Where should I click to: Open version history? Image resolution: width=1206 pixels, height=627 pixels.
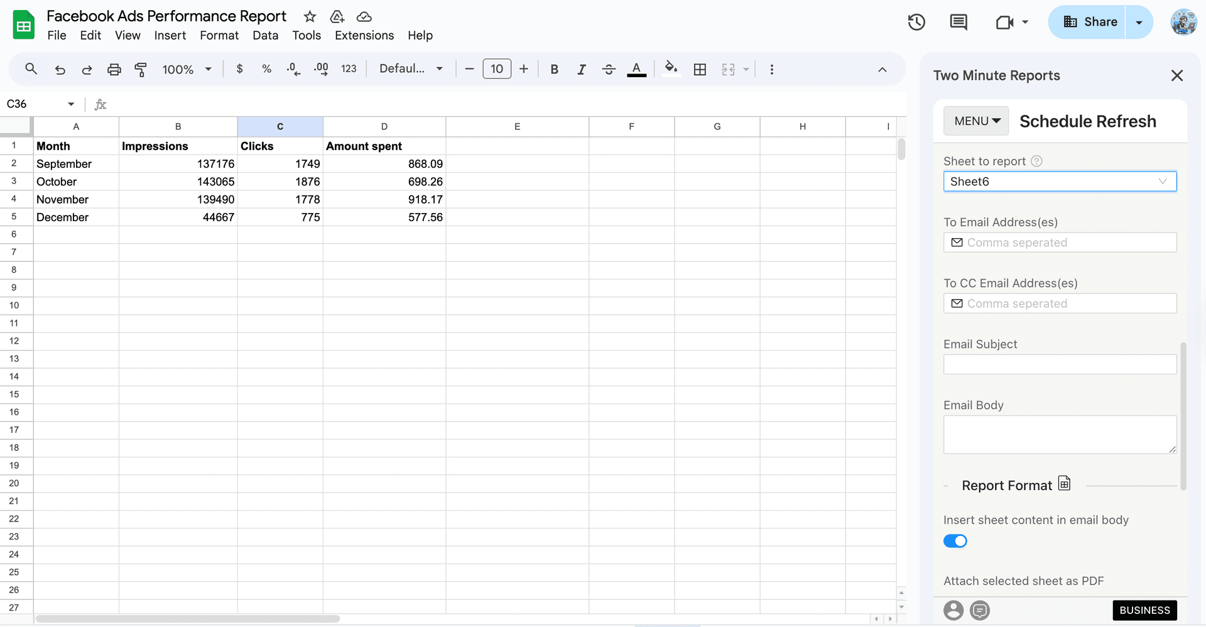(x=916, y=22)
